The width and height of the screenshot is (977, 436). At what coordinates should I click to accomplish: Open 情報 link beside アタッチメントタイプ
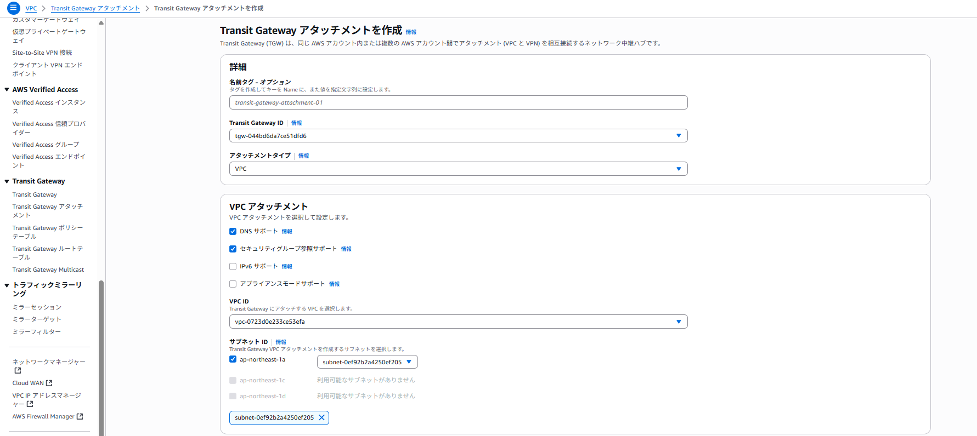pyautogui.click(x=303, y=156)
